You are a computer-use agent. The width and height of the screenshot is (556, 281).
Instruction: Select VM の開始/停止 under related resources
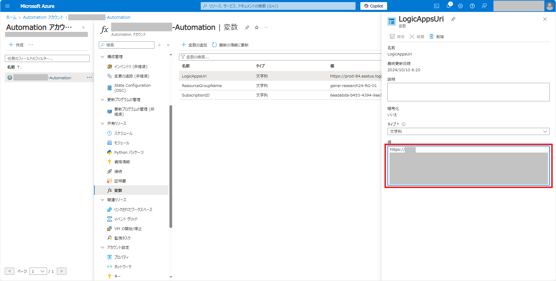tap(130, 229)
